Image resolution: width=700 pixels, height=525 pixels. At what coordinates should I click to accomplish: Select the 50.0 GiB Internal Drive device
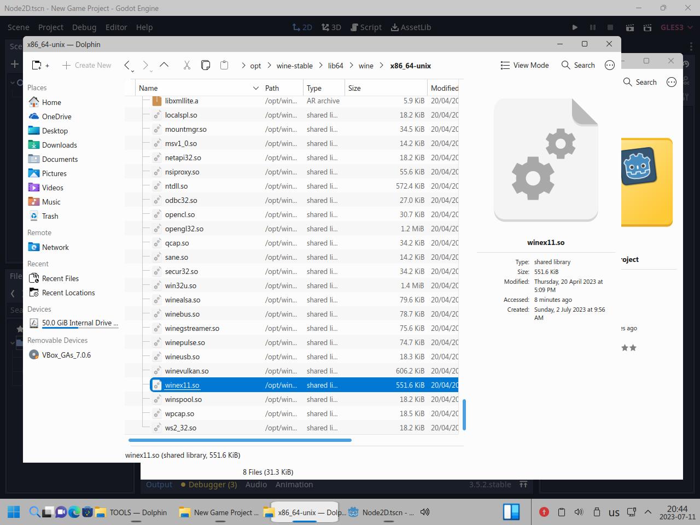pos(73,323)
